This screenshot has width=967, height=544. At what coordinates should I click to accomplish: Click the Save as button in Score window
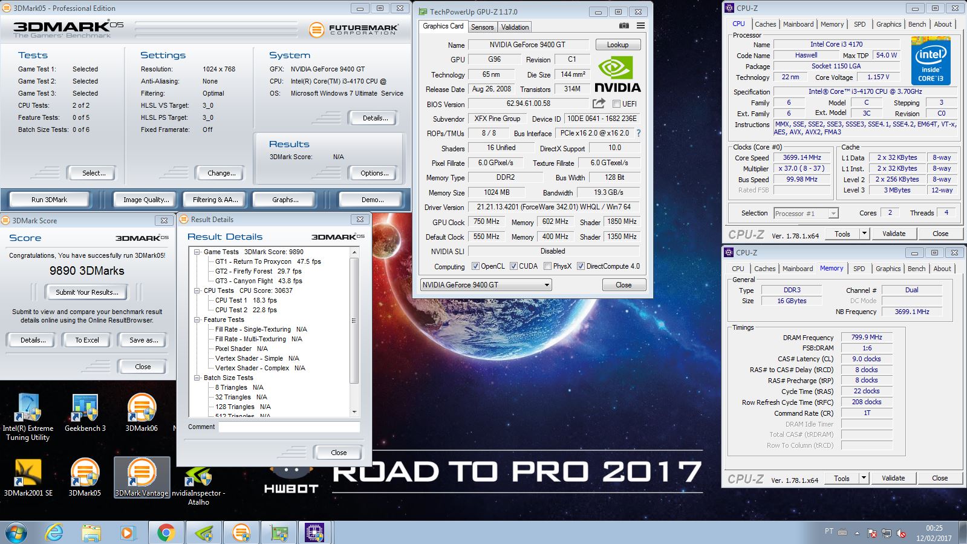(x=143, y=340)
